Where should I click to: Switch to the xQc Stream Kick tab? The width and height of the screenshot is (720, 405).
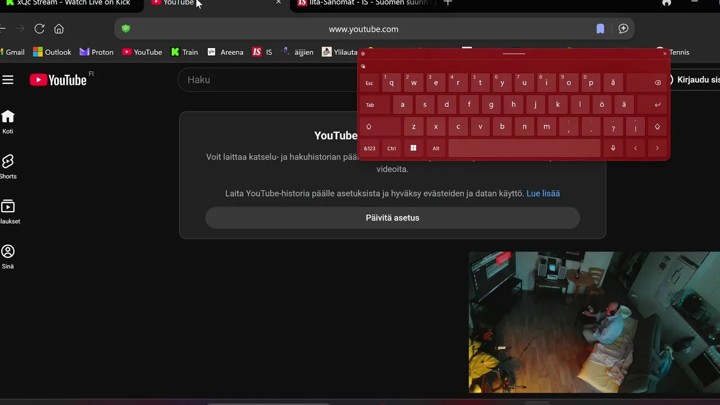pyautogui.click(x=69, y=3)
